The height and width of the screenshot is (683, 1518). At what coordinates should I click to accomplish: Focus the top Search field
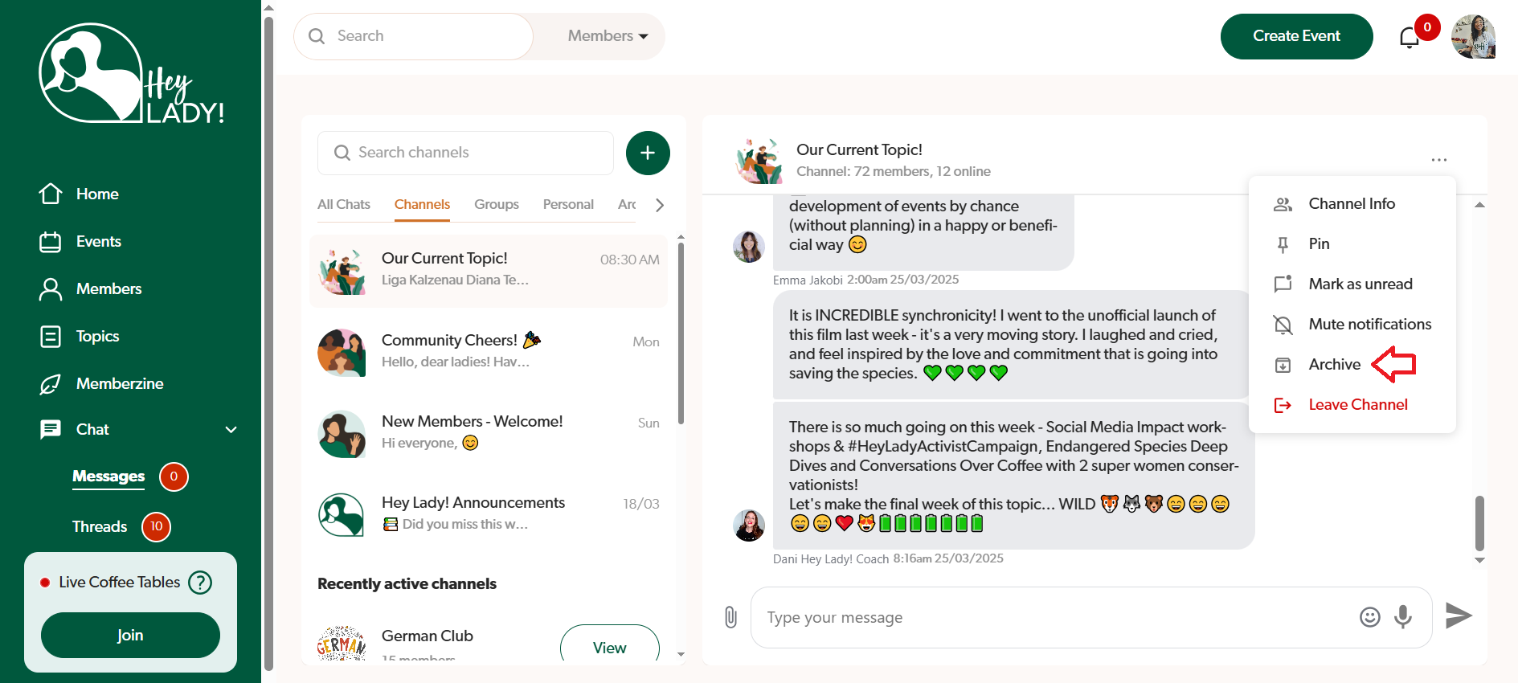tap(413, 36)
